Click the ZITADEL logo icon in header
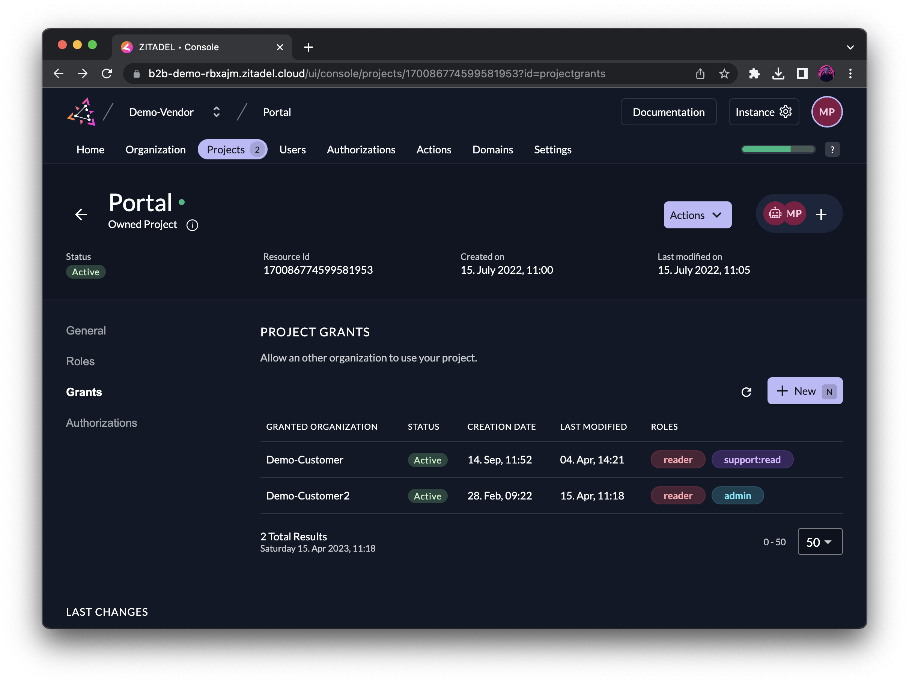The image size is (909, 684). point(82,112)
